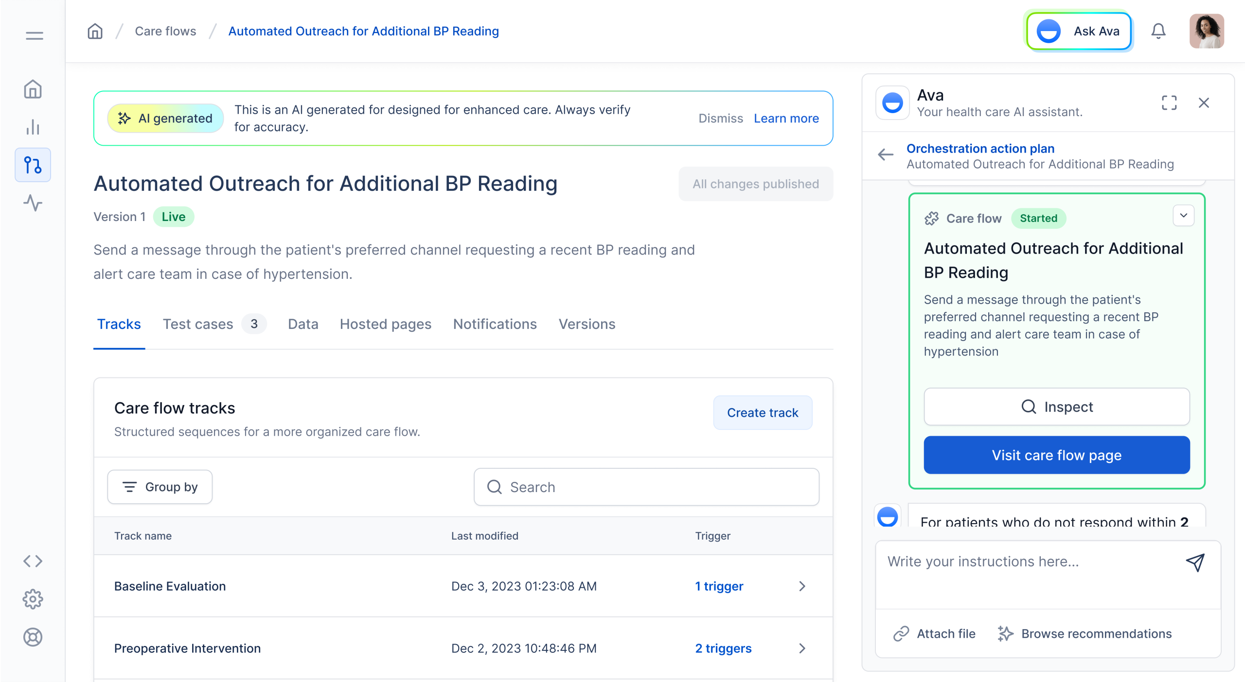
Task: Click the Orchestration action plan title
Action: coord(980,149)
